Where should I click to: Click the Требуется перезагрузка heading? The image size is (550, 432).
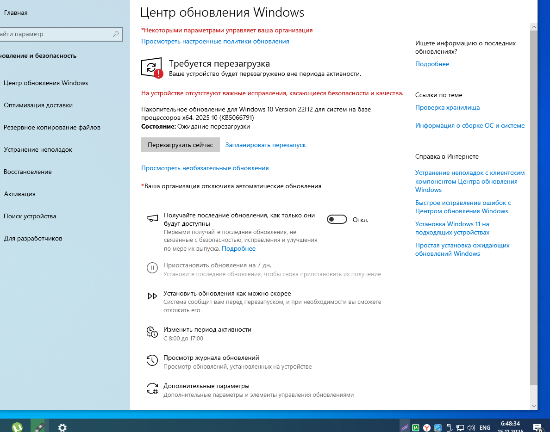coord(219,63)
